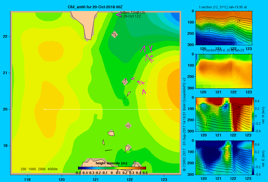Click the '2000' depth legend value
Viewport: 268px width, 182px height.
pos(42,169)
